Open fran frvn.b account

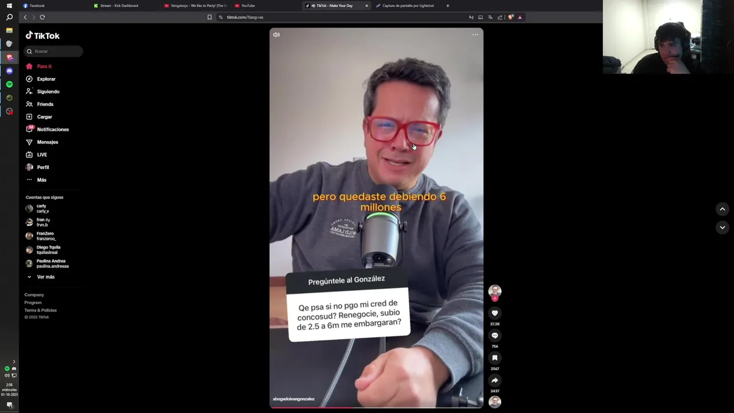38,222
